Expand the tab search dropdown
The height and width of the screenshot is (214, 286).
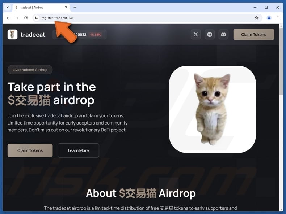click(8, 8)
